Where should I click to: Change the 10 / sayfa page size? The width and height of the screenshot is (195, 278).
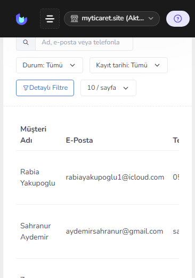(108, 88)
